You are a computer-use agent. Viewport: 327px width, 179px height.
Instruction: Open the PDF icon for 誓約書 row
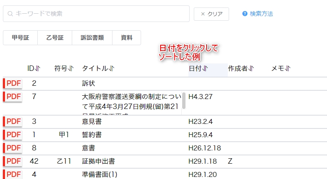[x=13, y=135]
